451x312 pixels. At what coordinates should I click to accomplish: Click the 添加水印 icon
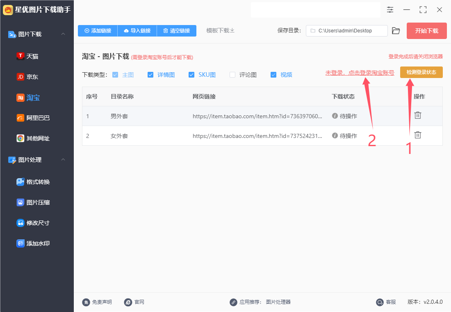pyautogui.click(x=20, y=243)
